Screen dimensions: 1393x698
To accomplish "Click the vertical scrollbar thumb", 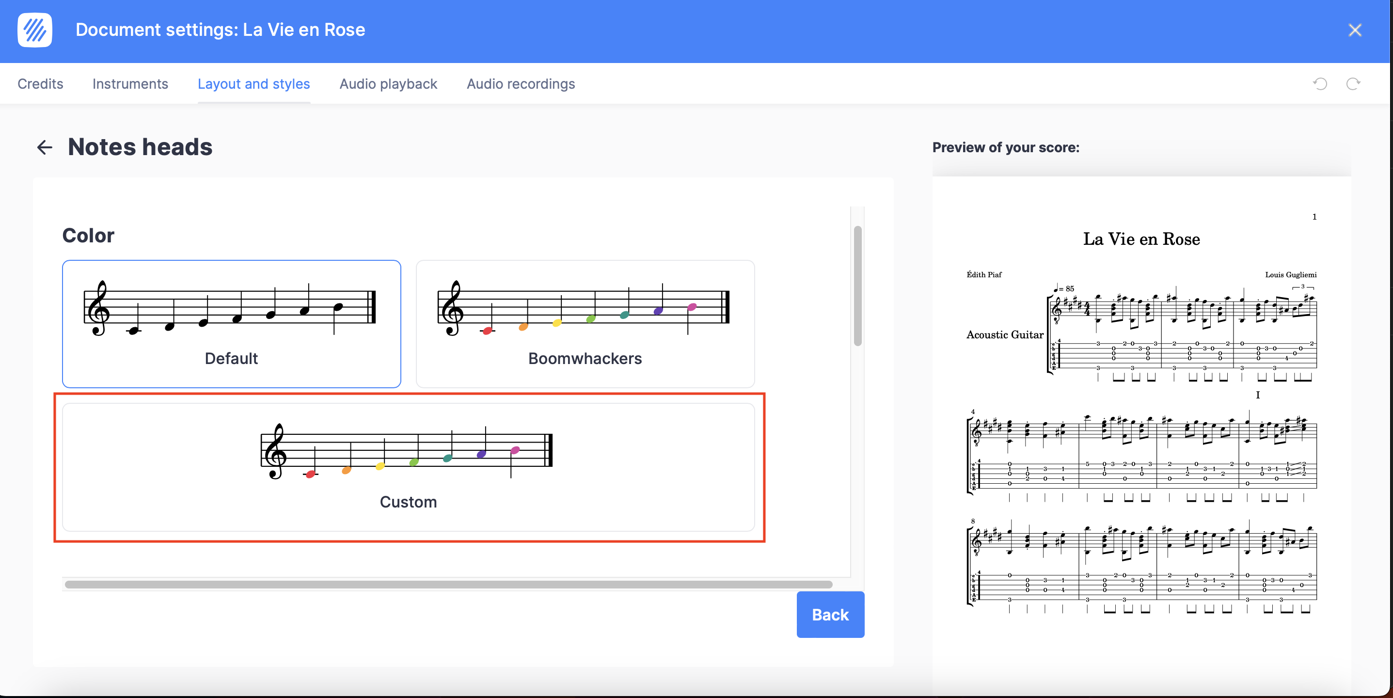I will point(857,286).
